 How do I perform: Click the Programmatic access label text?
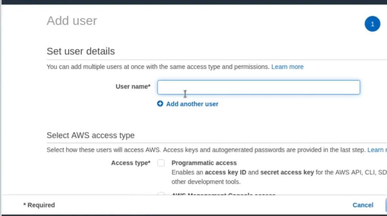pyautogui.click(x=204, y=163)
